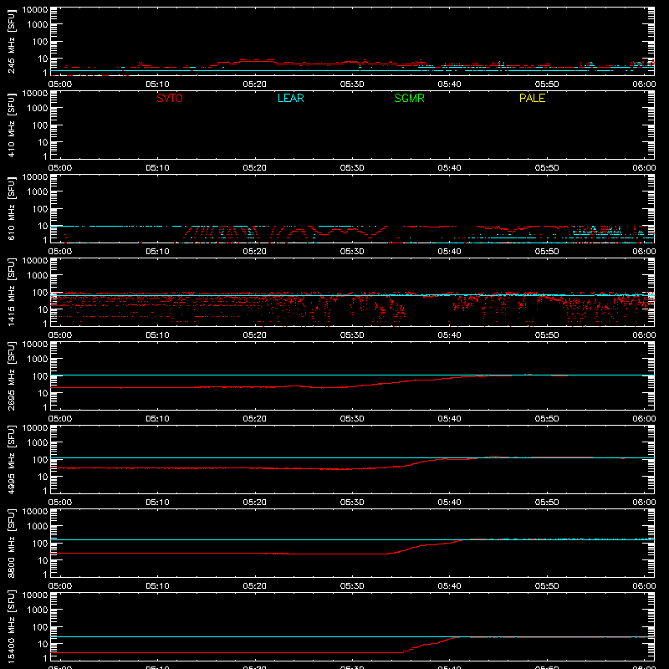Click the 1000 y-axis value of the 1415 MHz plot
Viewport: 669px width, 669px height.
click(38, 276)
